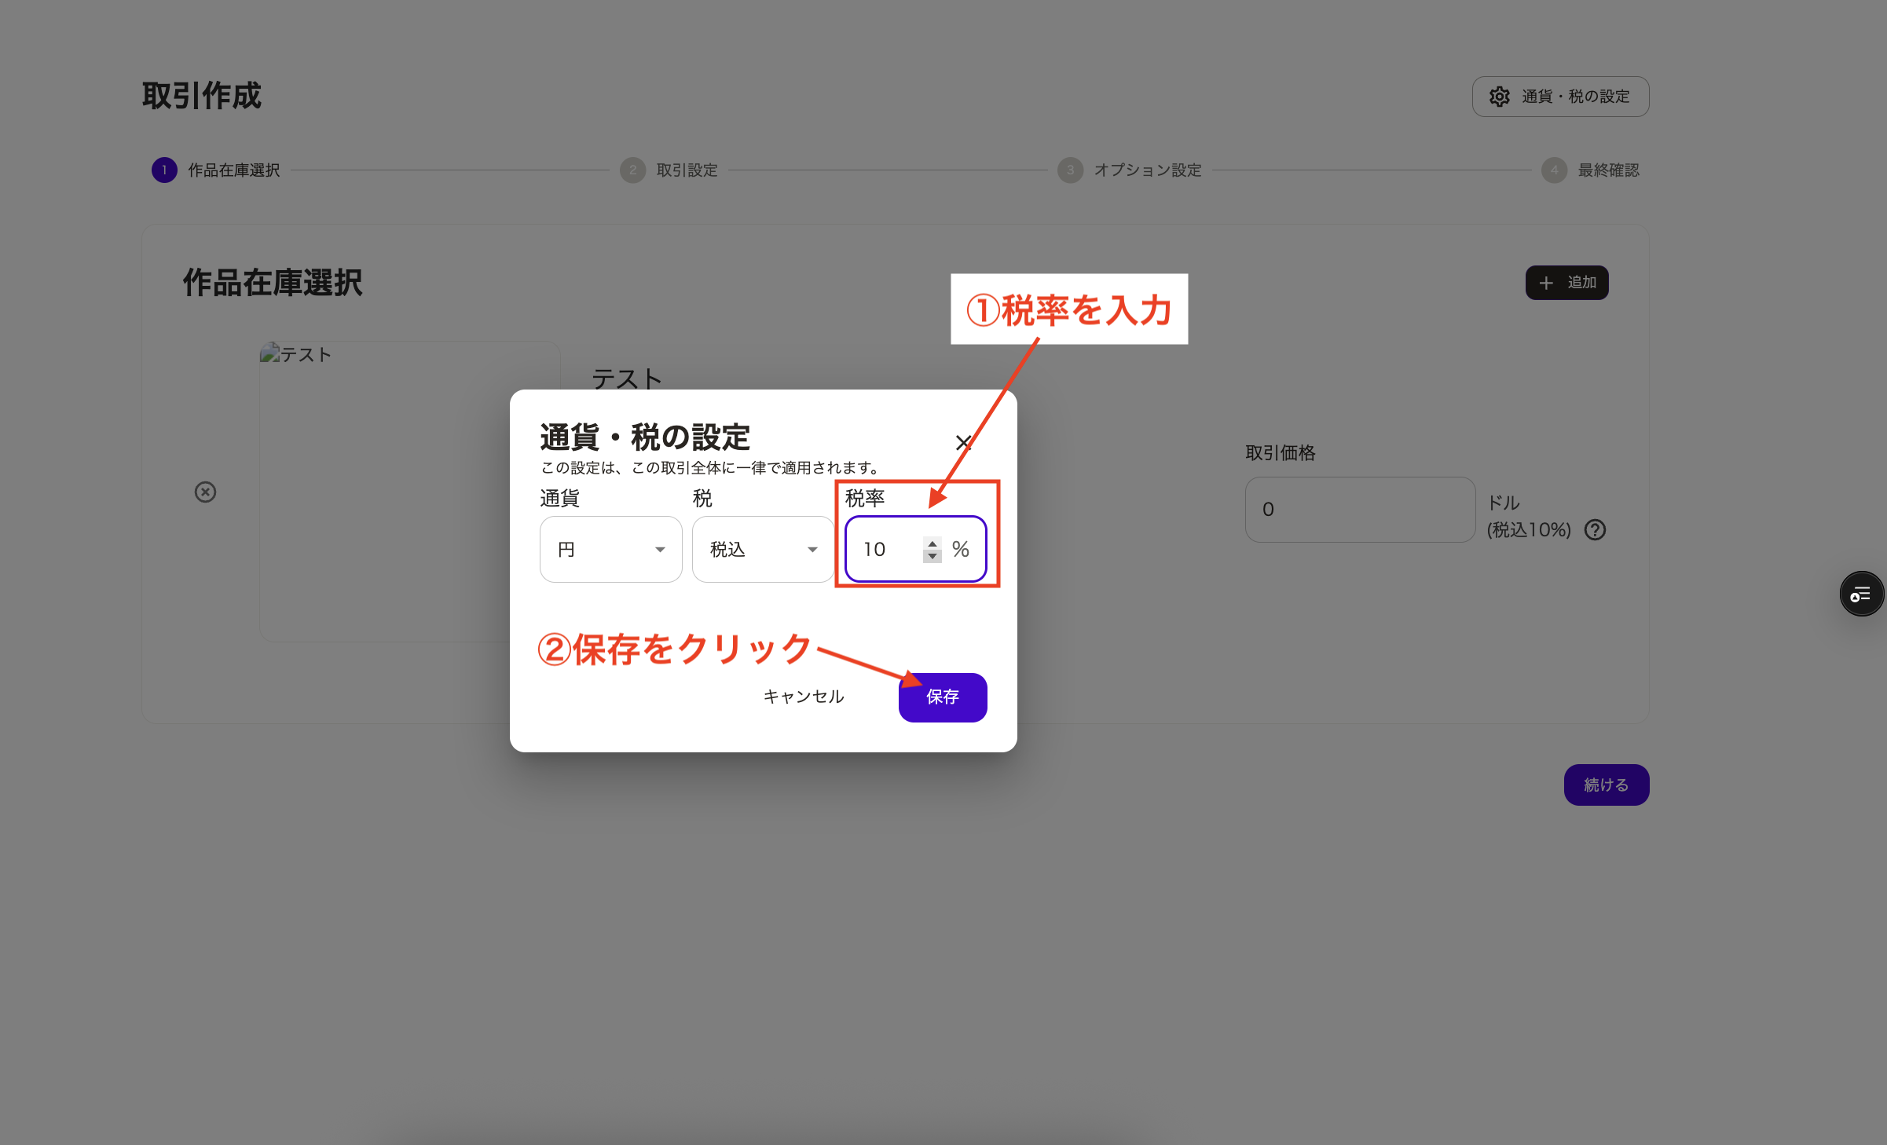Click the キャンセル button
The width and height of the screenshot is (1887, 1145).
pos(804,697)
